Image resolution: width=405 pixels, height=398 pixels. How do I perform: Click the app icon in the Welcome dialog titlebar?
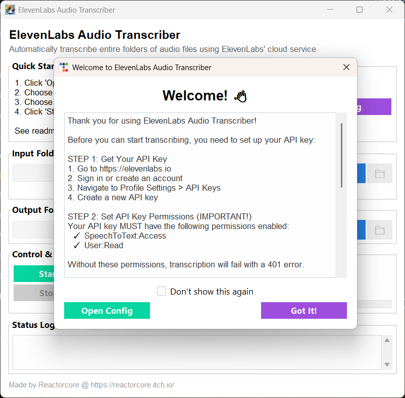(64, 67)
